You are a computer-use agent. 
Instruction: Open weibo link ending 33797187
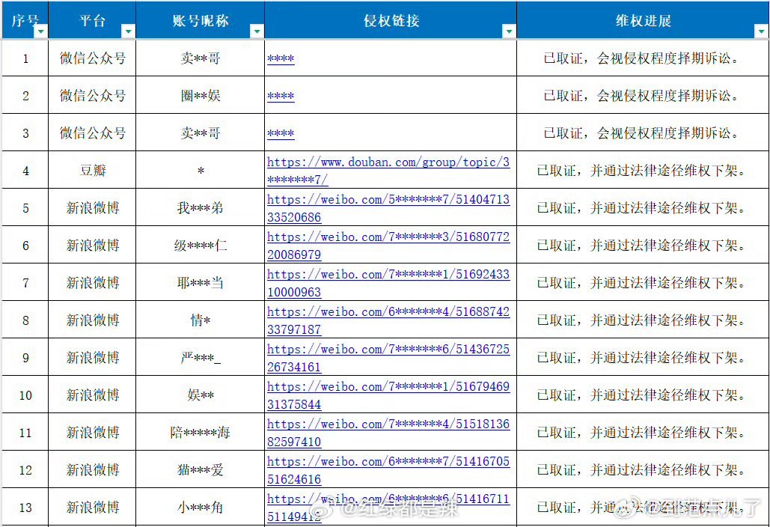point(388,320)
